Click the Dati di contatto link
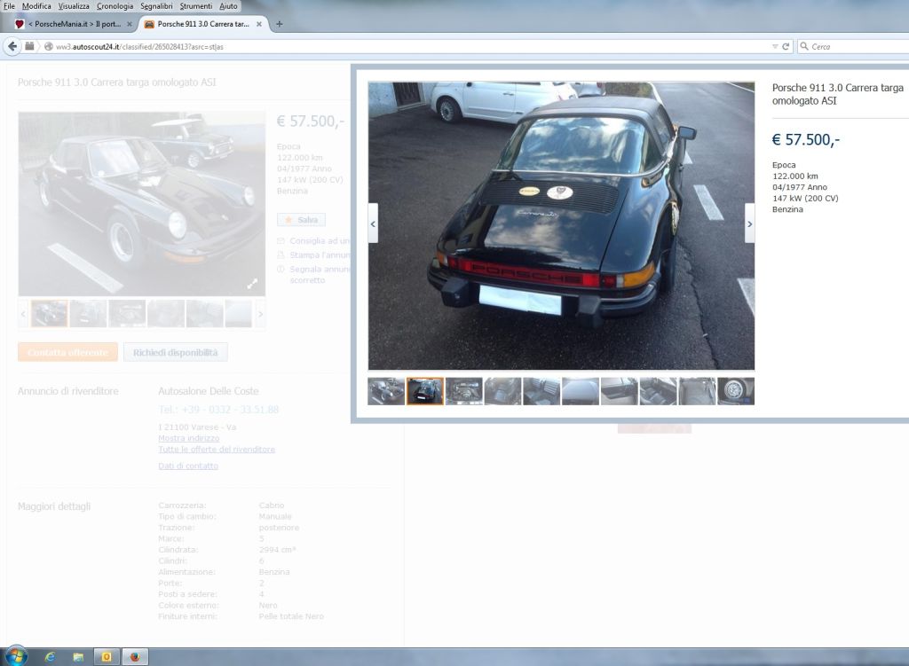This screenshot has height=666, width=909. pyautogui.click(x=188, y=466)
